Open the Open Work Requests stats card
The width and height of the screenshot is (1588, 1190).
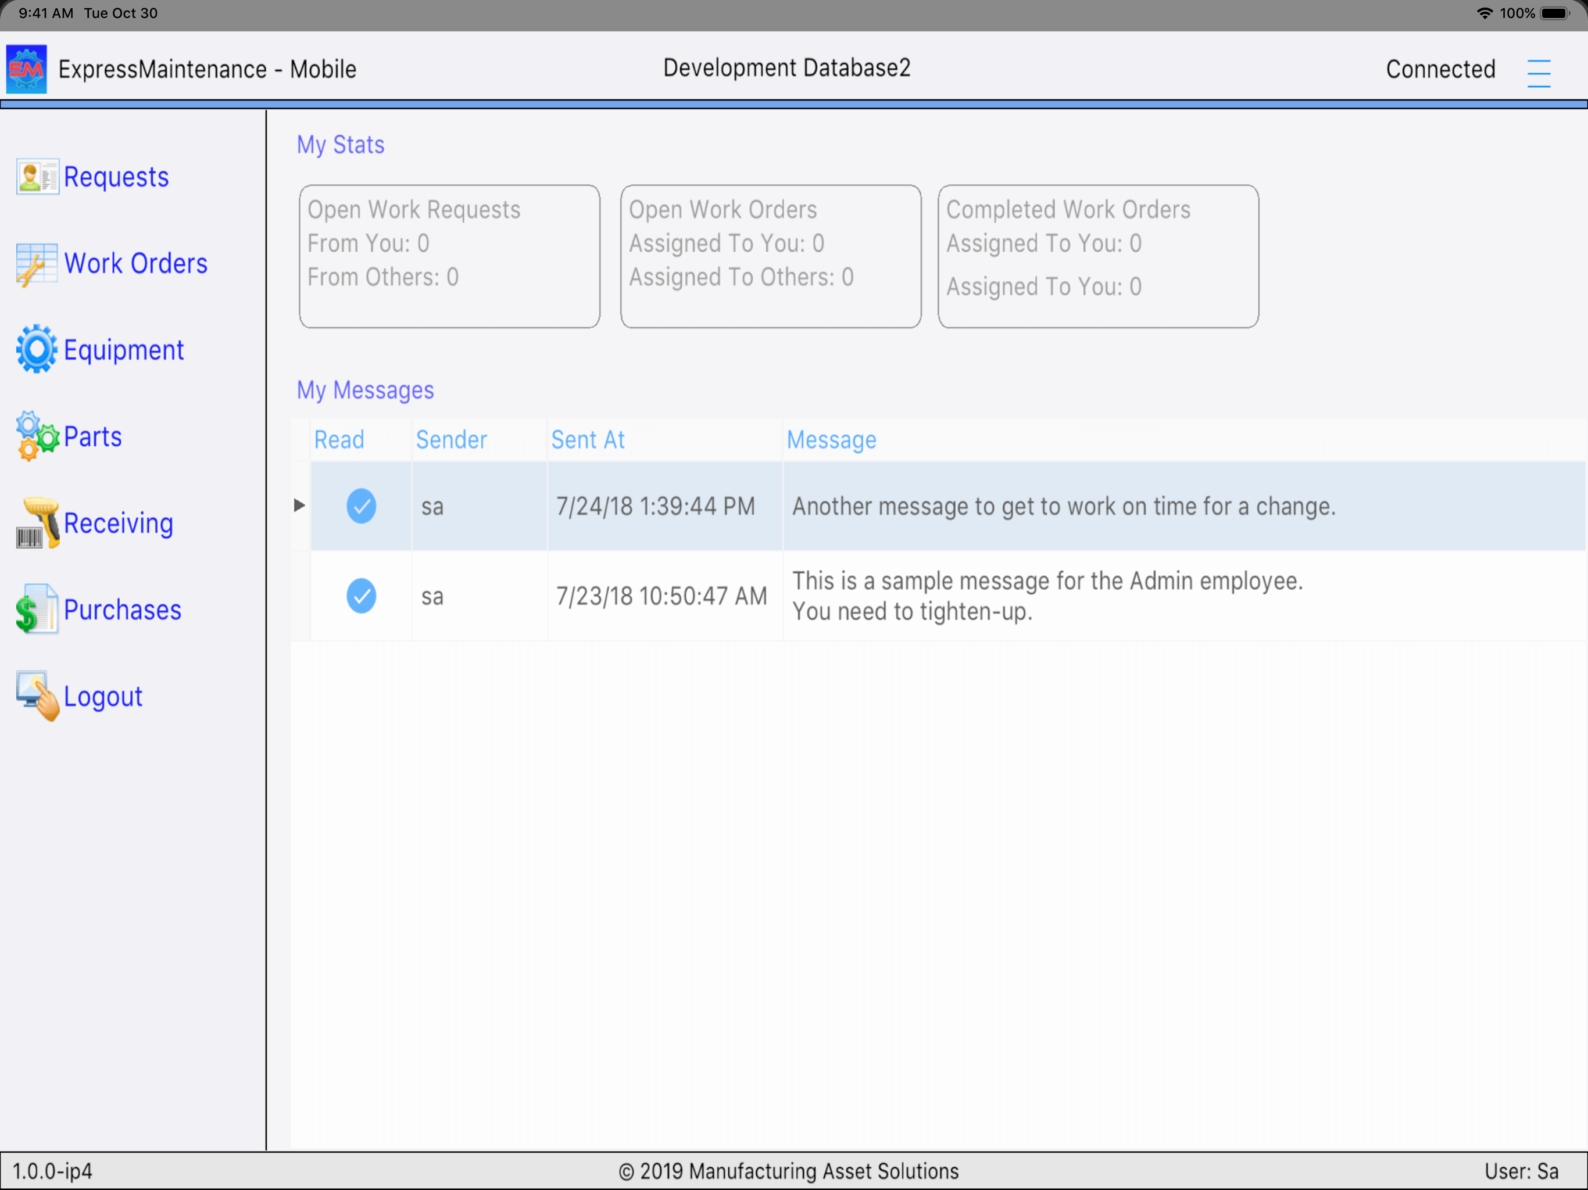click(449, 256)
